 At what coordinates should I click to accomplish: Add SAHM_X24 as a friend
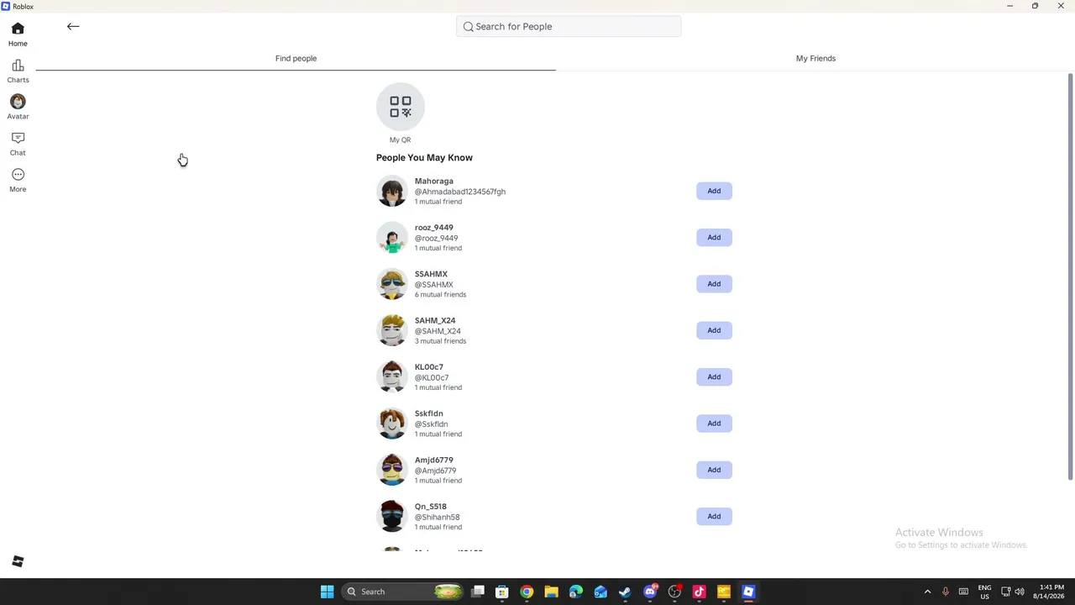[x=714, y=330]
